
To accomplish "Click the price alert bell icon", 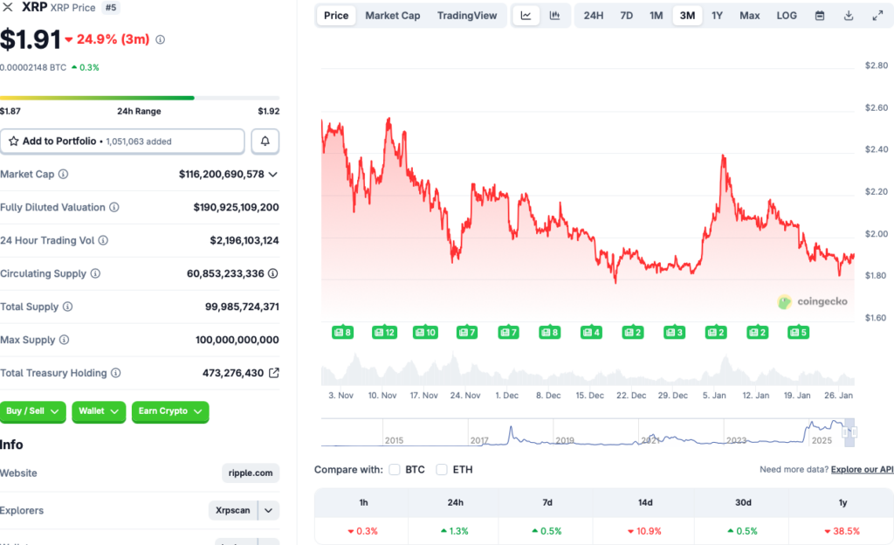I will pos(265,141).
